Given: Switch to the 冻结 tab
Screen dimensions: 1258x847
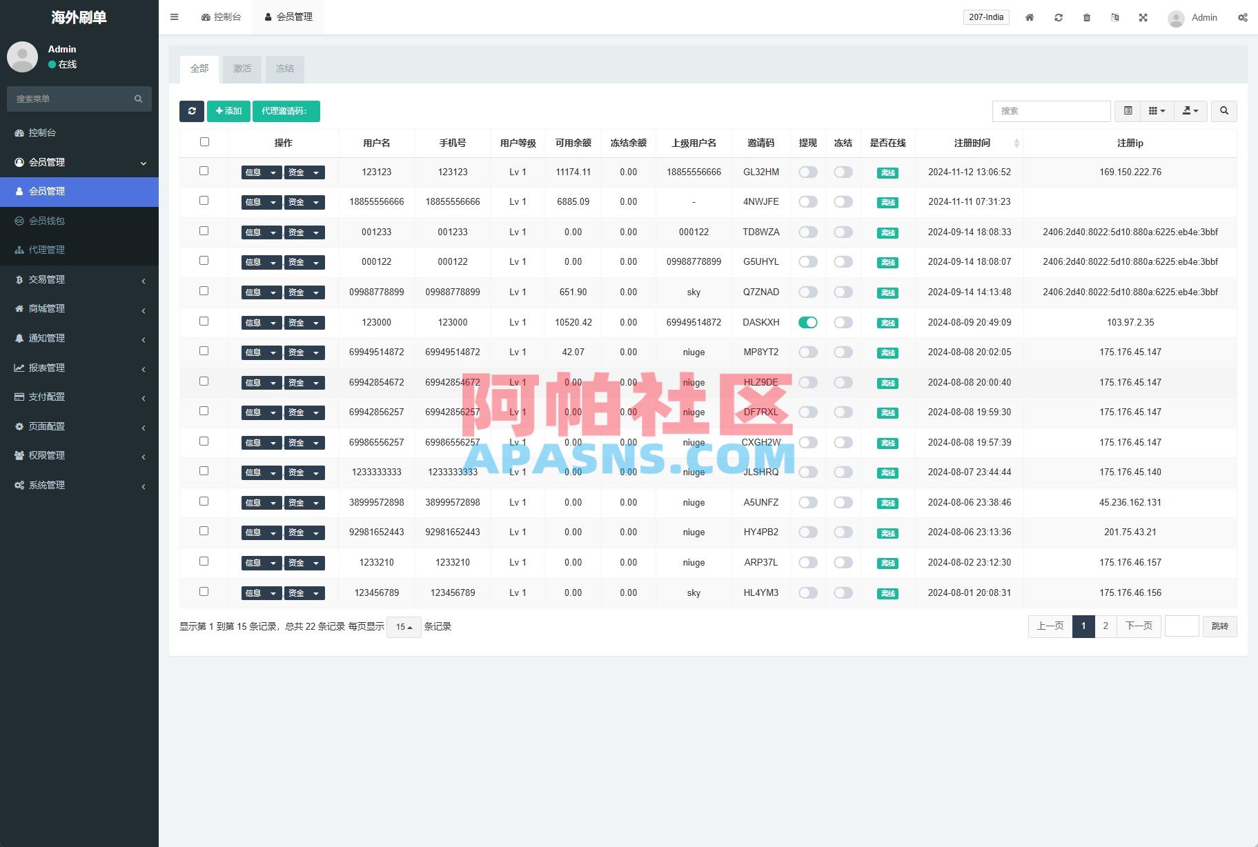Looking at the screenshot, I should pyautogui.click(x=285, y=68).
